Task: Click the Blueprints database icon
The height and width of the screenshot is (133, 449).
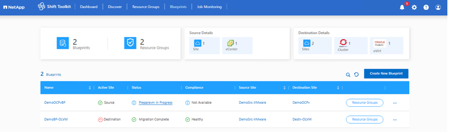Action: coord(63,43)
